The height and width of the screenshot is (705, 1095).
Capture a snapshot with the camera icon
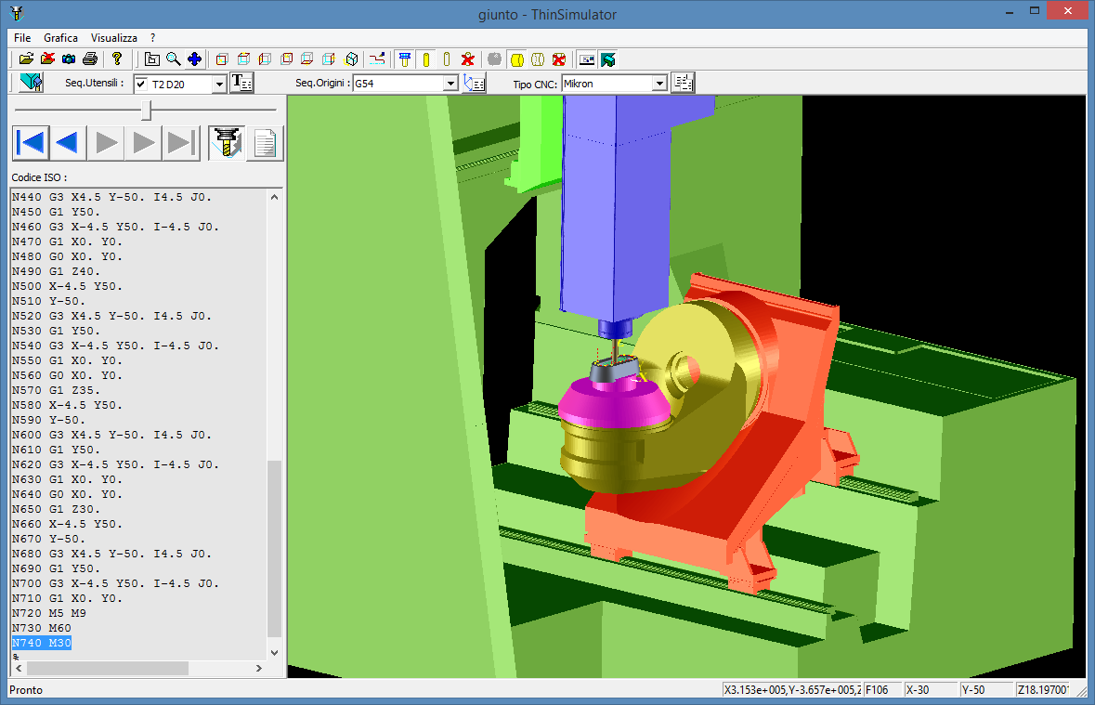pyautogui.click(x=69, y=59)
